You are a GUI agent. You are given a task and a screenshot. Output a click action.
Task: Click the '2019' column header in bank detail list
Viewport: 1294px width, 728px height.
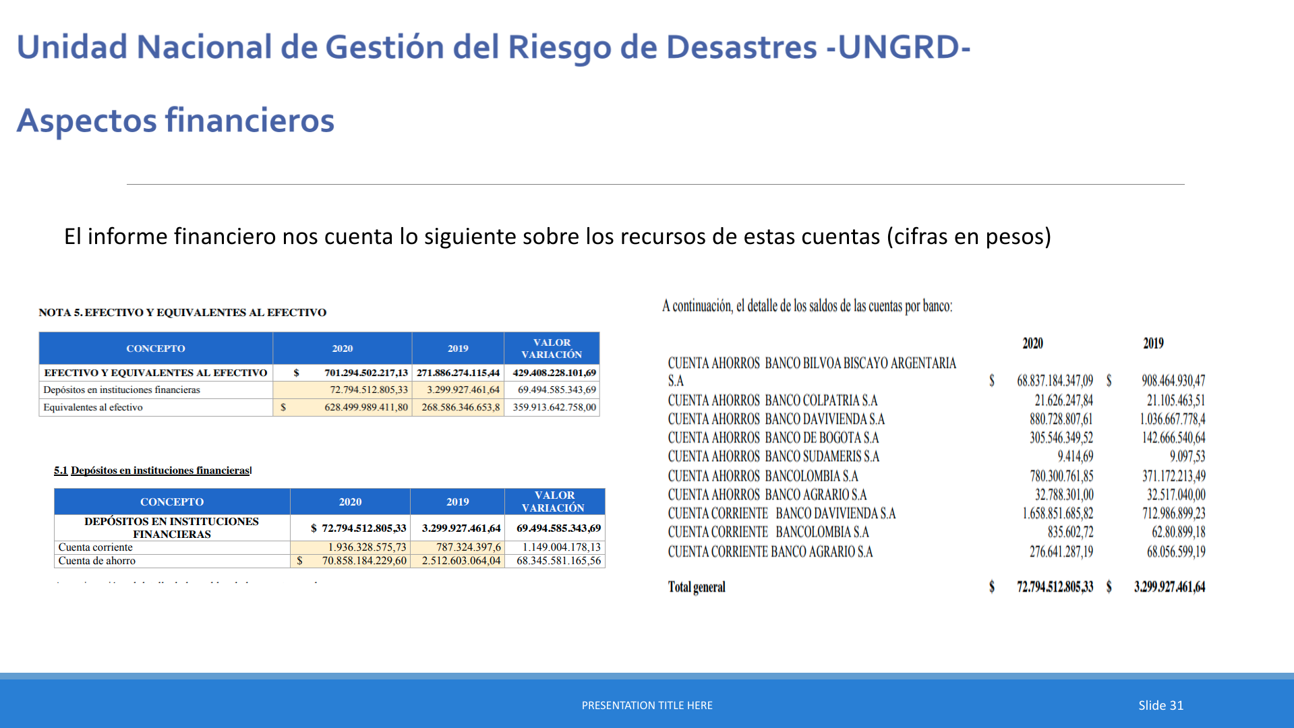click(1153, 343)
